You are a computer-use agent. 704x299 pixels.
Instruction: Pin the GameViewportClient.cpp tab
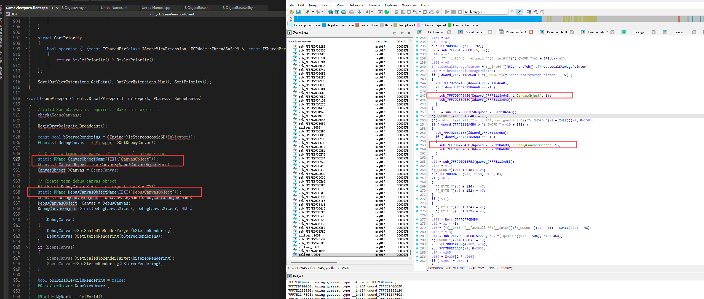pyautogui.click(x=52, y=8)
